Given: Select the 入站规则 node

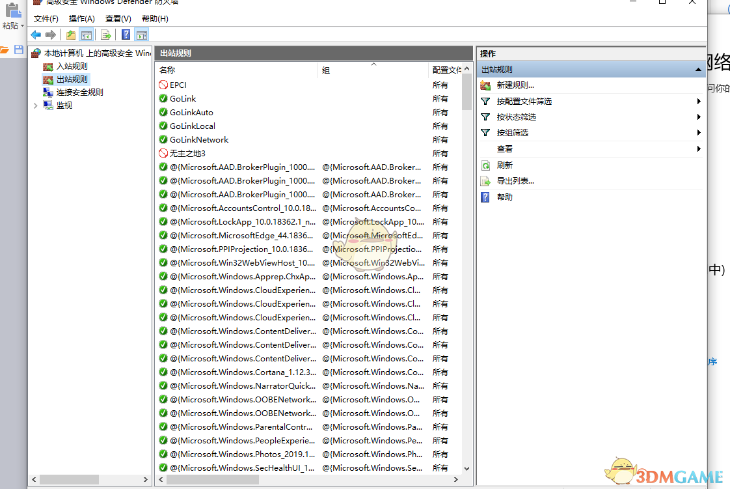Looking at the screenshot, I should pyautogui.click(x=72, y=66).
